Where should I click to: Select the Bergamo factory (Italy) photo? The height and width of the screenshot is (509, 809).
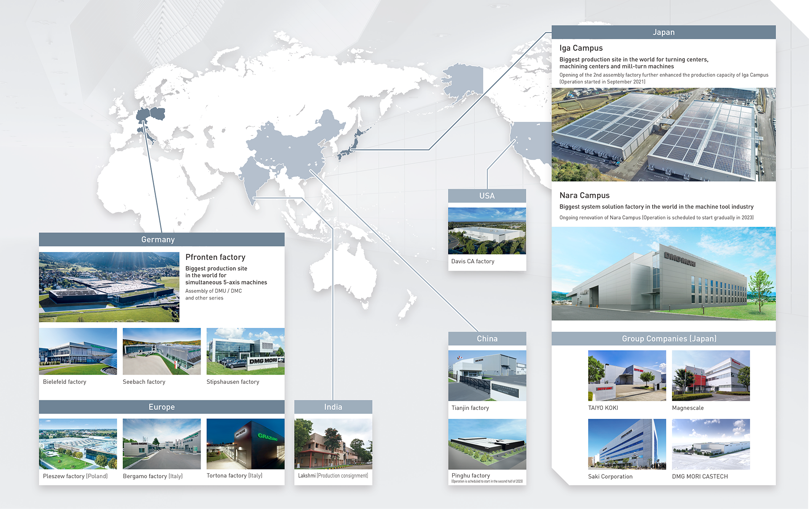[x=162, y=444]
